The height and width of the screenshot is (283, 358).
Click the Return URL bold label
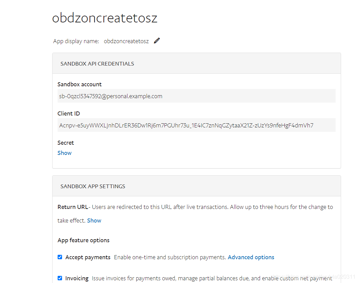[x=73, y=207]
